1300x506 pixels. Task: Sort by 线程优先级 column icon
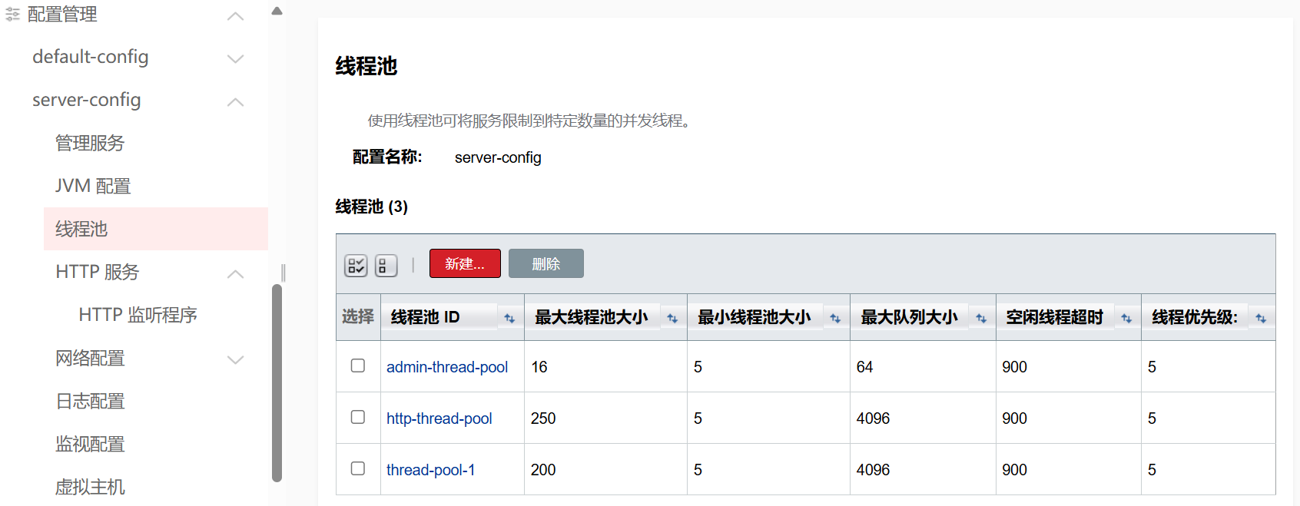pyautogui.click(x=1261, y=318)
